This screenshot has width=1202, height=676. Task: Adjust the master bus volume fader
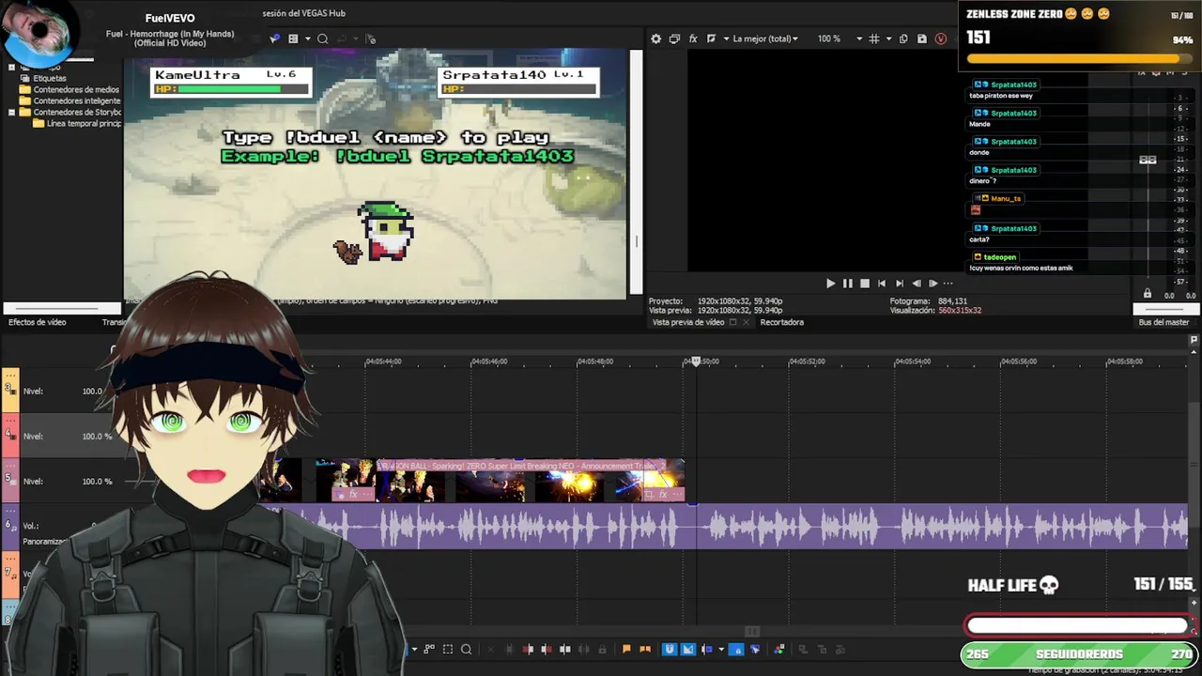(1148, 160)
